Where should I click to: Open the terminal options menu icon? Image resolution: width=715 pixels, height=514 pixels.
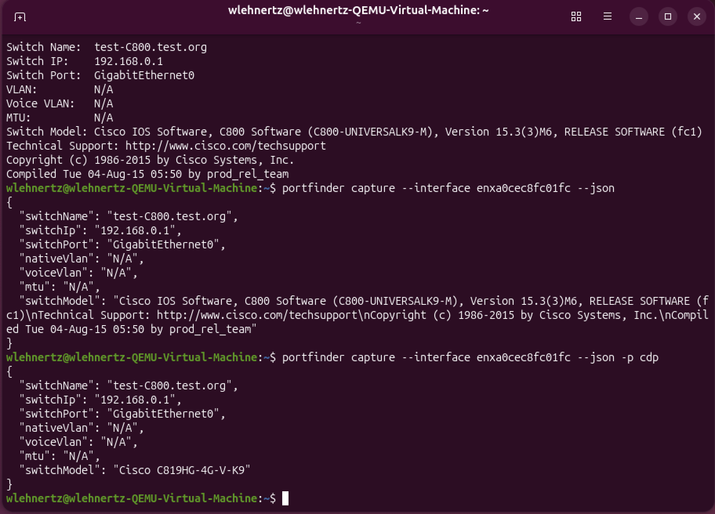pyautogui.click(x=608, y=16)
